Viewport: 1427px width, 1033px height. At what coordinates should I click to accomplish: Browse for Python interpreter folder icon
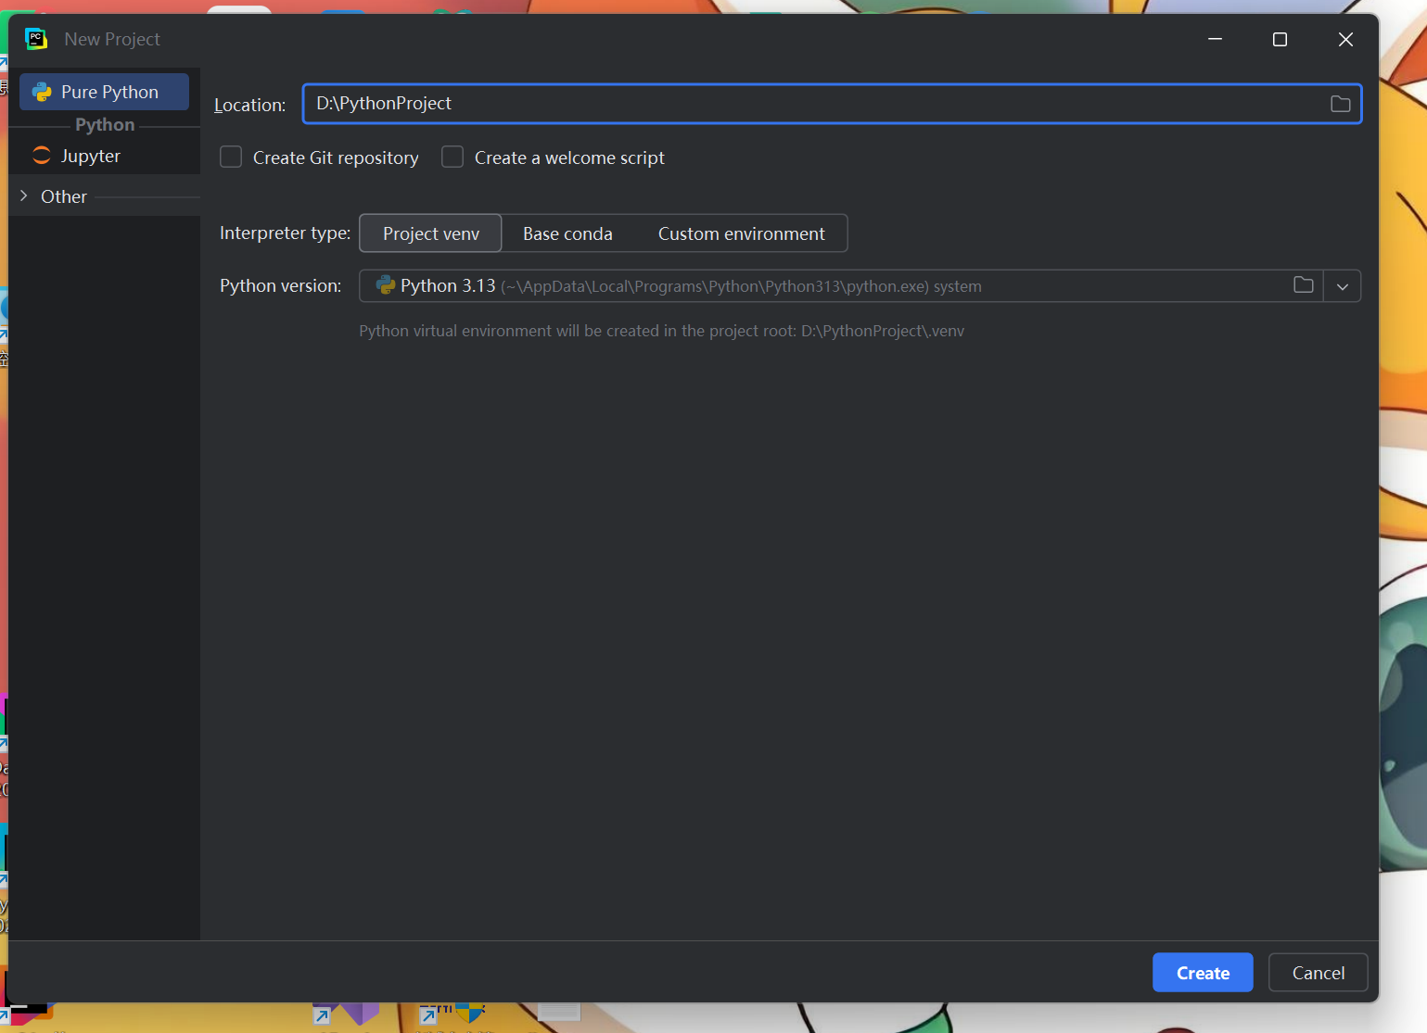[x=1303, y=285]
